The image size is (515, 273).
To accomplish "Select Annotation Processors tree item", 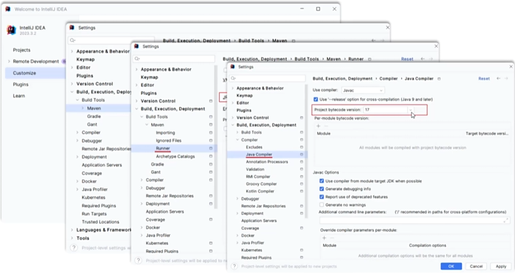I will tap(266, 162).
